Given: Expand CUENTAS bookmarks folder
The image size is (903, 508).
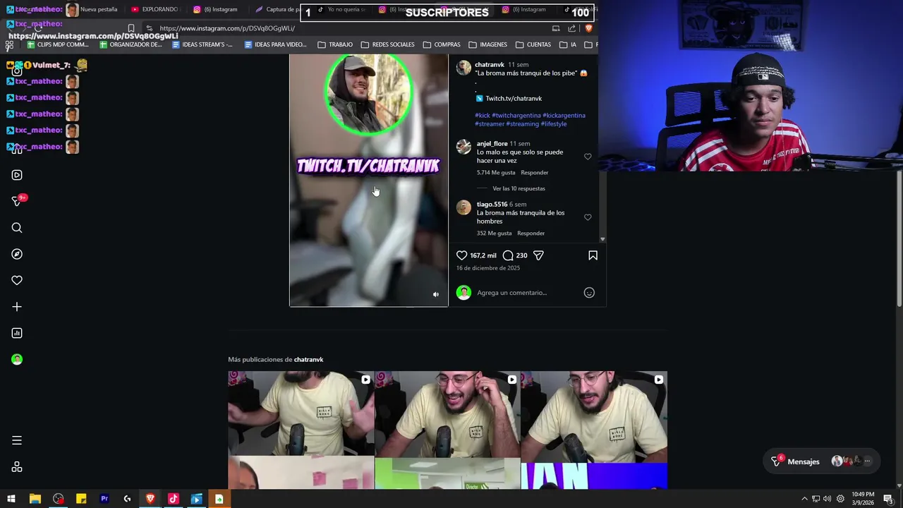Looking at the screenshot, I should point(533,44).
